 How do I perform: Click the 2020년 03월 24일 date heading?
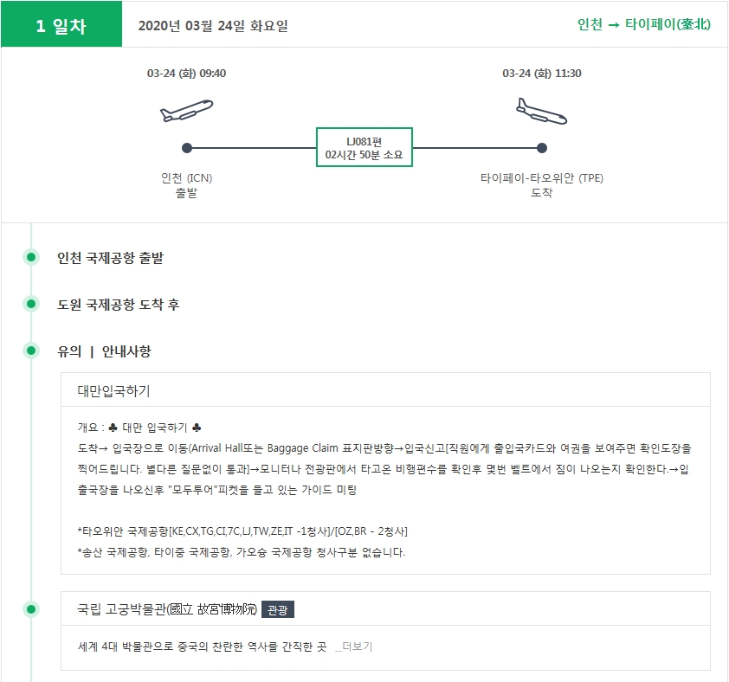tap(213, 26)
